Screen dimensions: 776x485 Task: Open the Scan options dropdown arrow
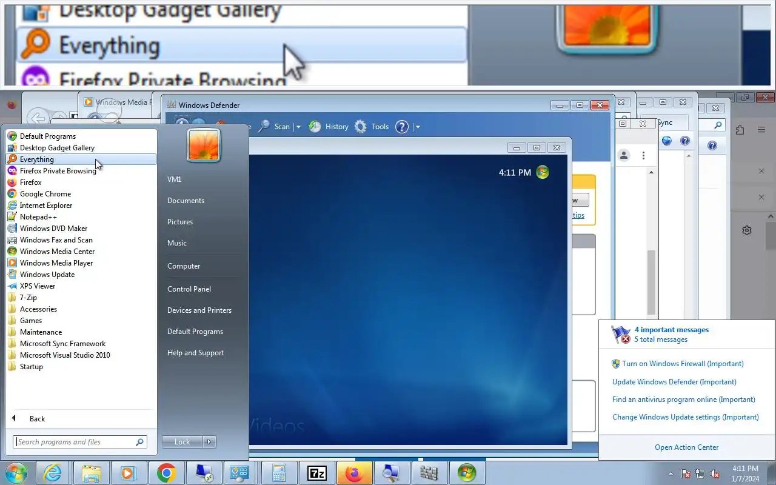(x=298, y=127)
